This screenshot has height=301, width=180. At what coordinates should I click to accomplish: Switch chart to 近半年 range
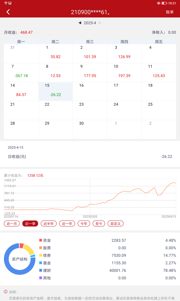tap(49, 223)
